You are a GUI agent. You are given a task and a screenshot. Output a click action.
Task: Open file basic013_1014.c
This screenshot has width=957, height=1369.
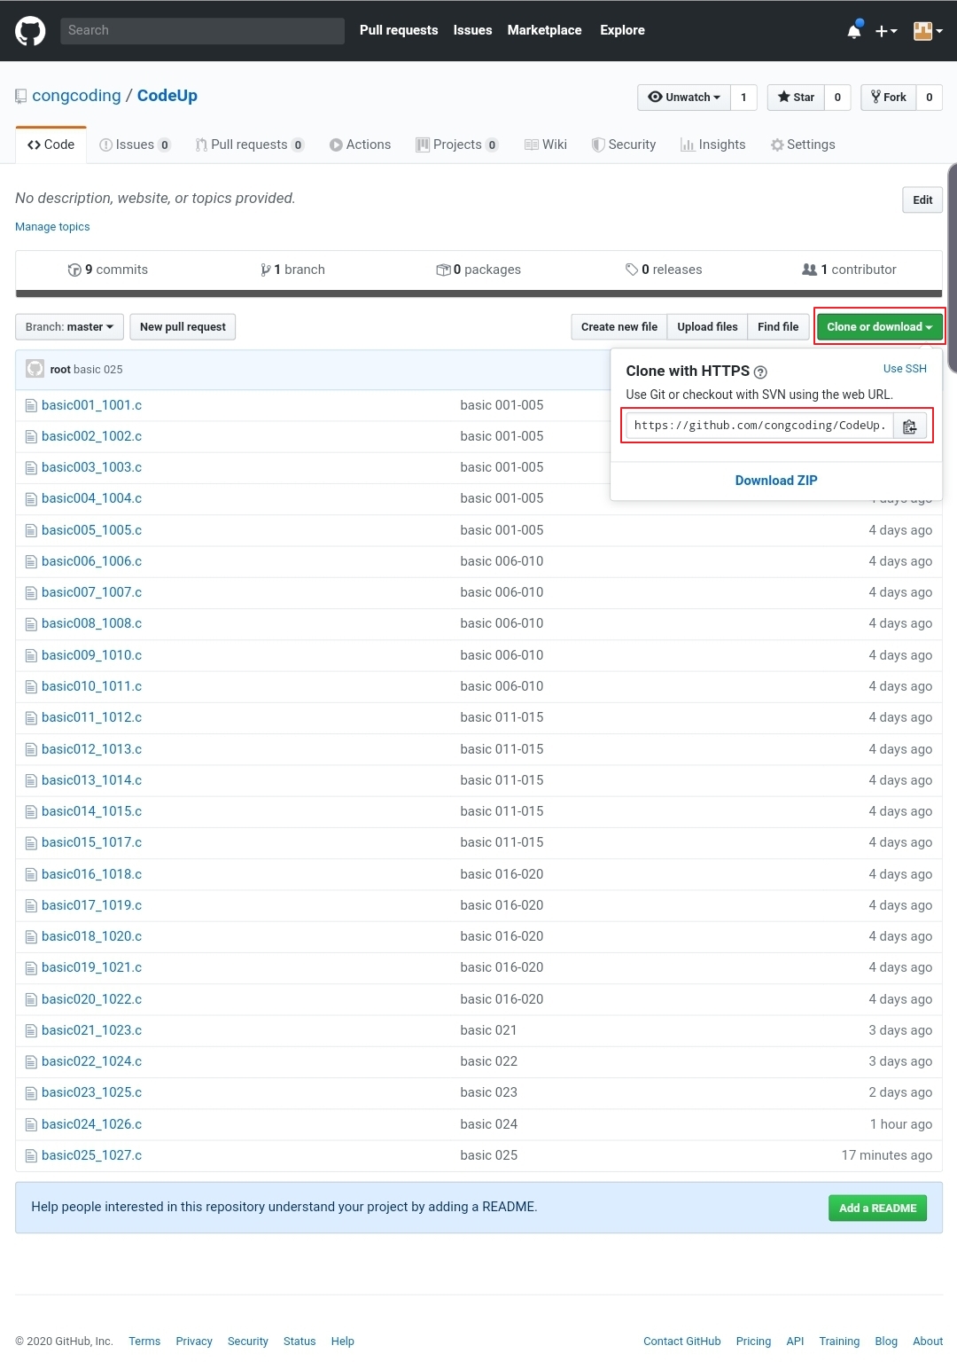pyautogui.click(x=91, y=780)
